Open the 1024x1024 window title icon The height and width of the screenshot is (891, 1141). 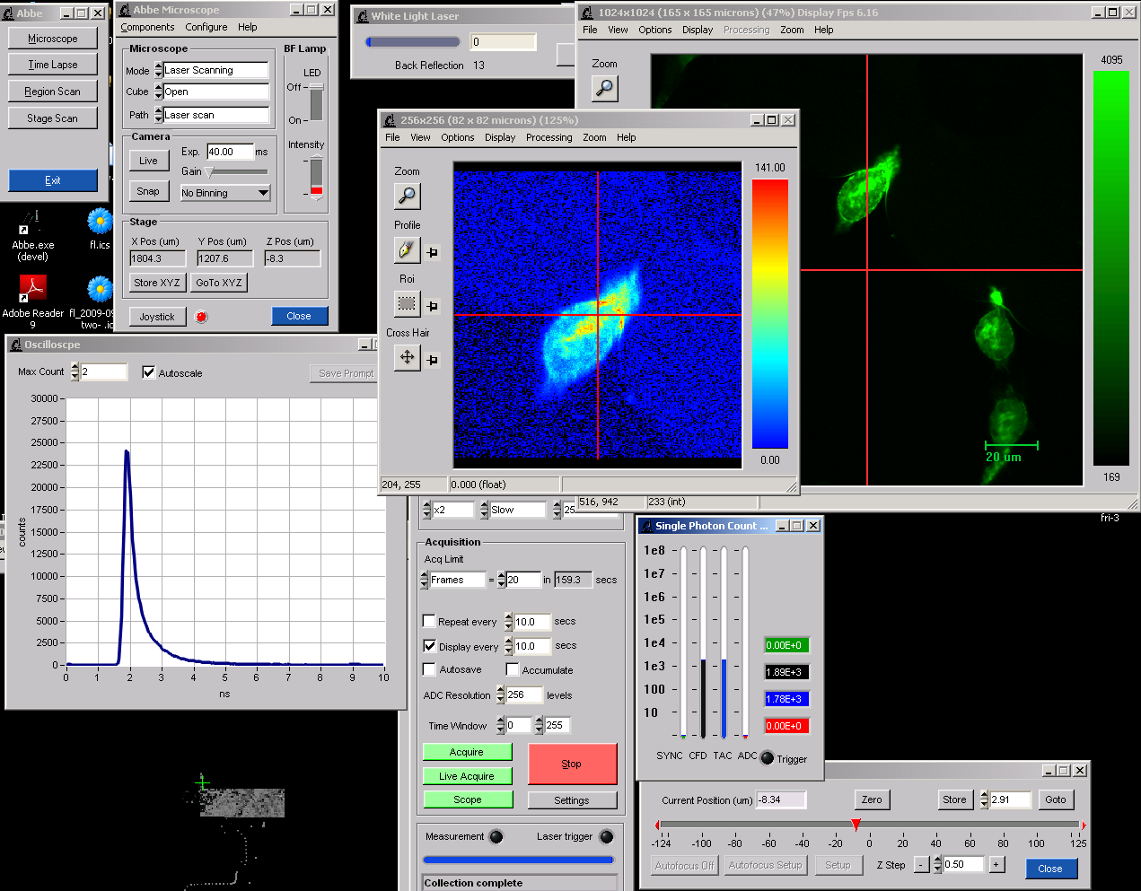pos(588,13)
